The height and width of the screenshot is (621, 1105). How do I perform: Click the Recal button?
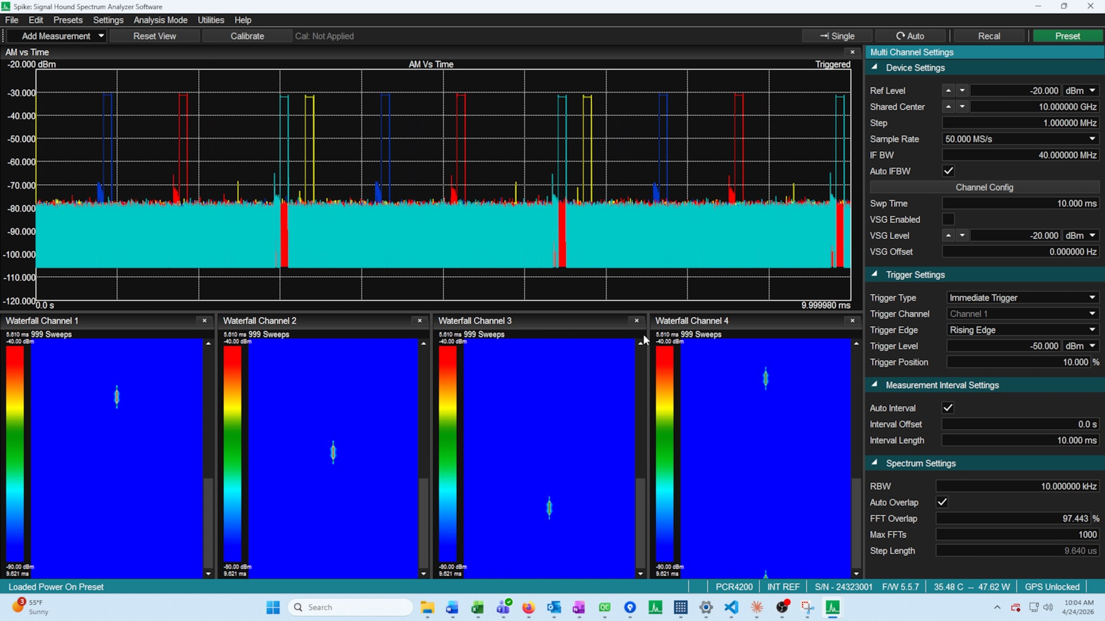click(x=989, y=36)
